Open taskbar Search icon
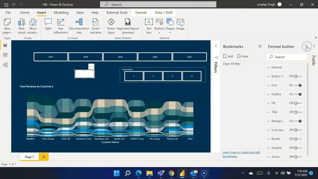Viewport: 318px width, 179px height. tap(128, 173)
